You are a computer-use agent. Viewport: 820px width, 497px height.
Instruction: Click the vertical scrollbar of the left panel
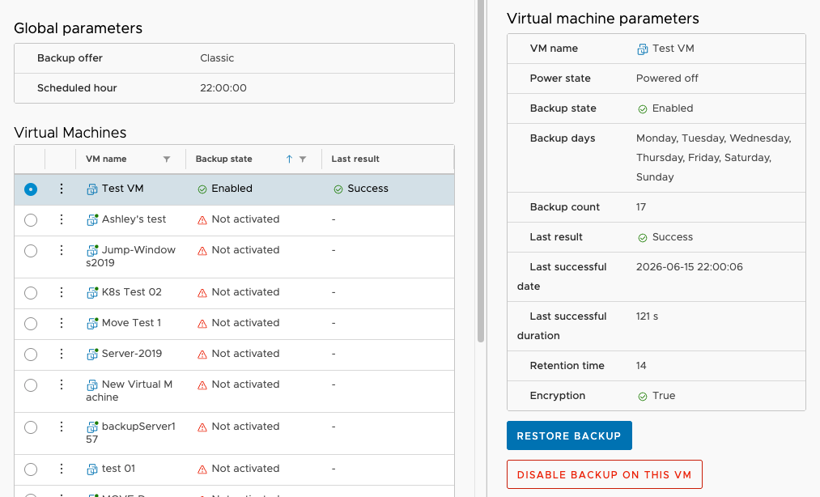481,170
